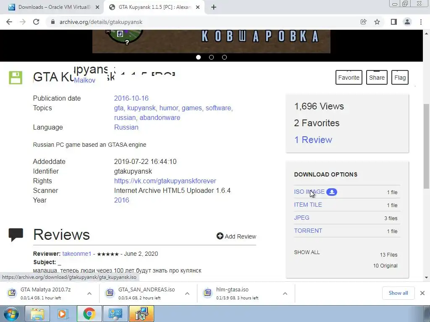Click the Share button
The height and width of the screenshot is (322, 430).
[x=377, y=78]
